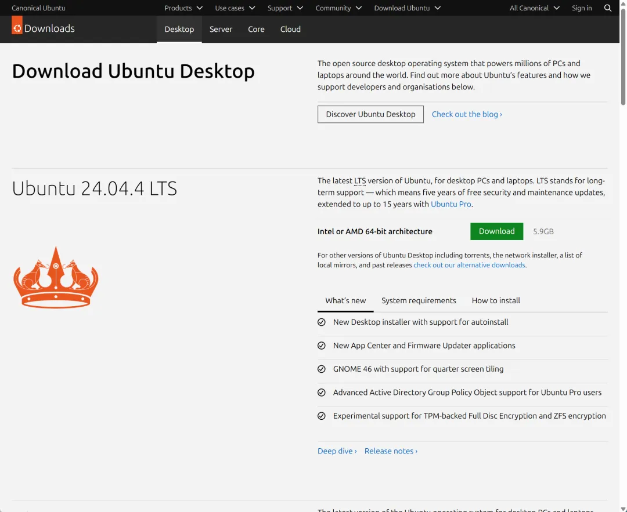Screen dimensions: 627x512
Task: Click checkmark icon beside GNOME 46 item
Action: coord(322,369)
